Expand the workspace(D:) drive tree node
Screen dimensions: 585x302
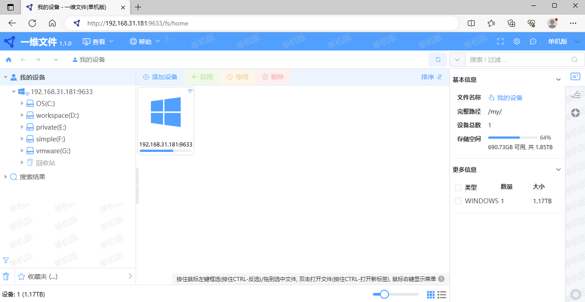point(22,116)
